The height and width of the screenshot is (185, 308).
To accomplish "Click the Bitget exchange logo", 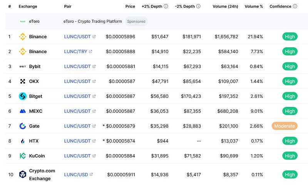I will point(22,96).
